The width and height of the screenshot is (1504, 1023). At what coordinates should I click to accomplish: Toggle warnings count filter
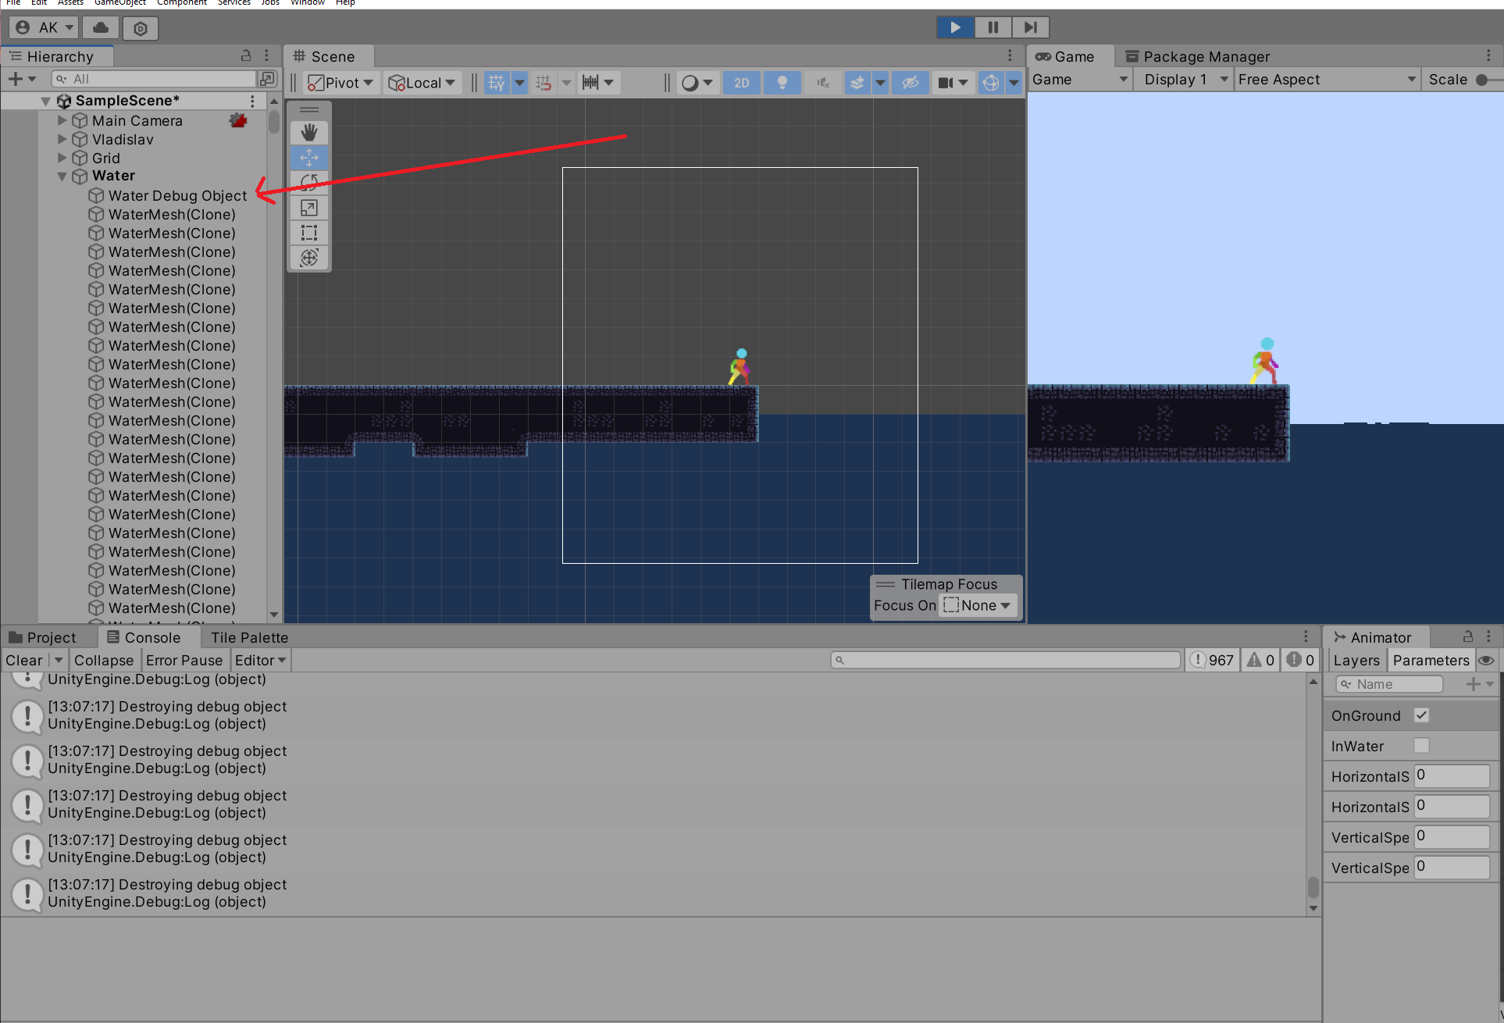(x=1260, y=660)
